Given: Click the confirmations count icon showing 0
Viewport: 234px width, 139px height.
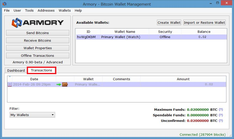Looking at the screenshot, I should 10,85.
